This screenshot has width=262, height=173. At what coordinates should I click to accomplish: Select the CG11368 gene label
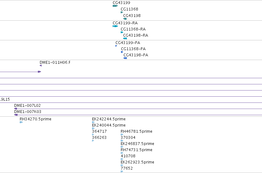tap(129, 9)
